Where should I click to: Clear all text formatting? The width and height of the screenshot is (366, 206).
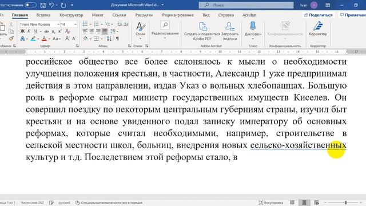coord(67,31)
